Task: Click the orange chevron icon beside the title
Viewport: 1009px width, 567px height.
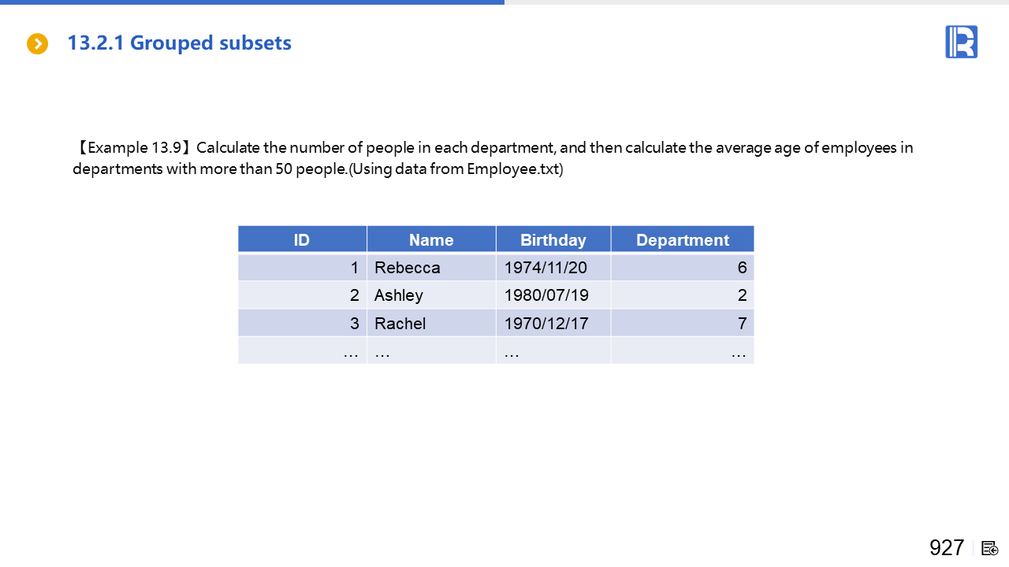Action: point(37,44)
